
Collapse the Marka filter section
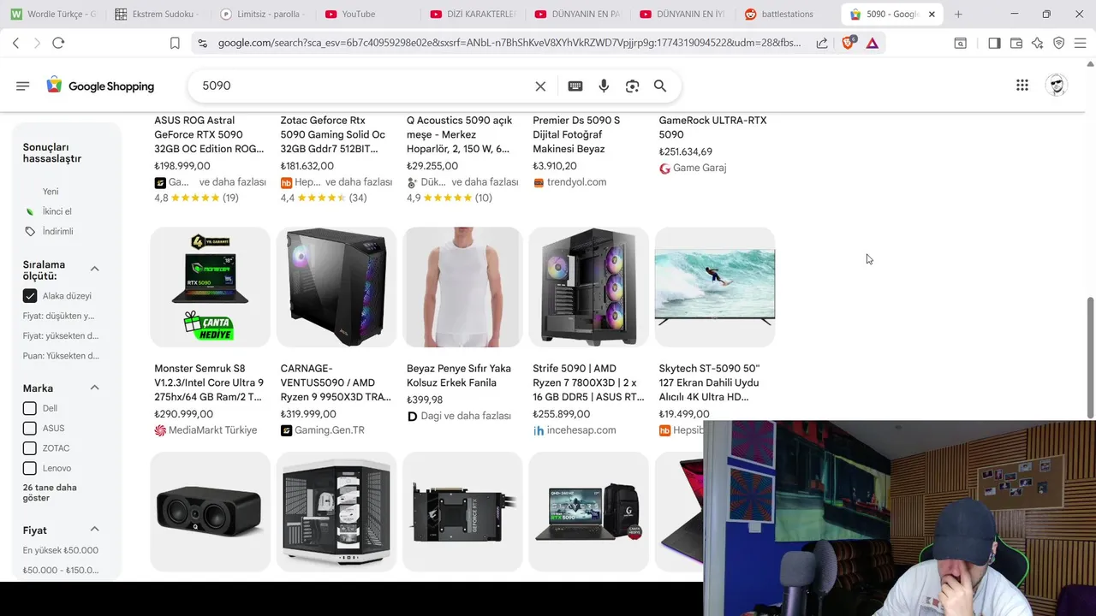click(x=94, y=388)
